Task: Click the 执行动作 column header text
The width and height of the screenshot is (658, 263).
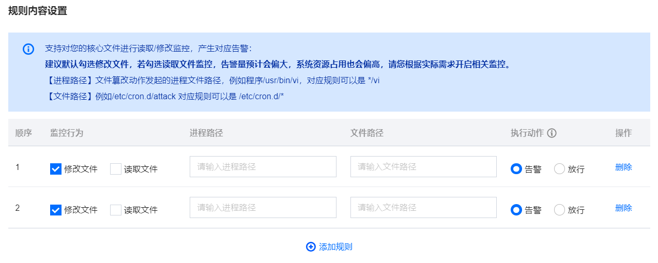Action: [x=527, y=133]
